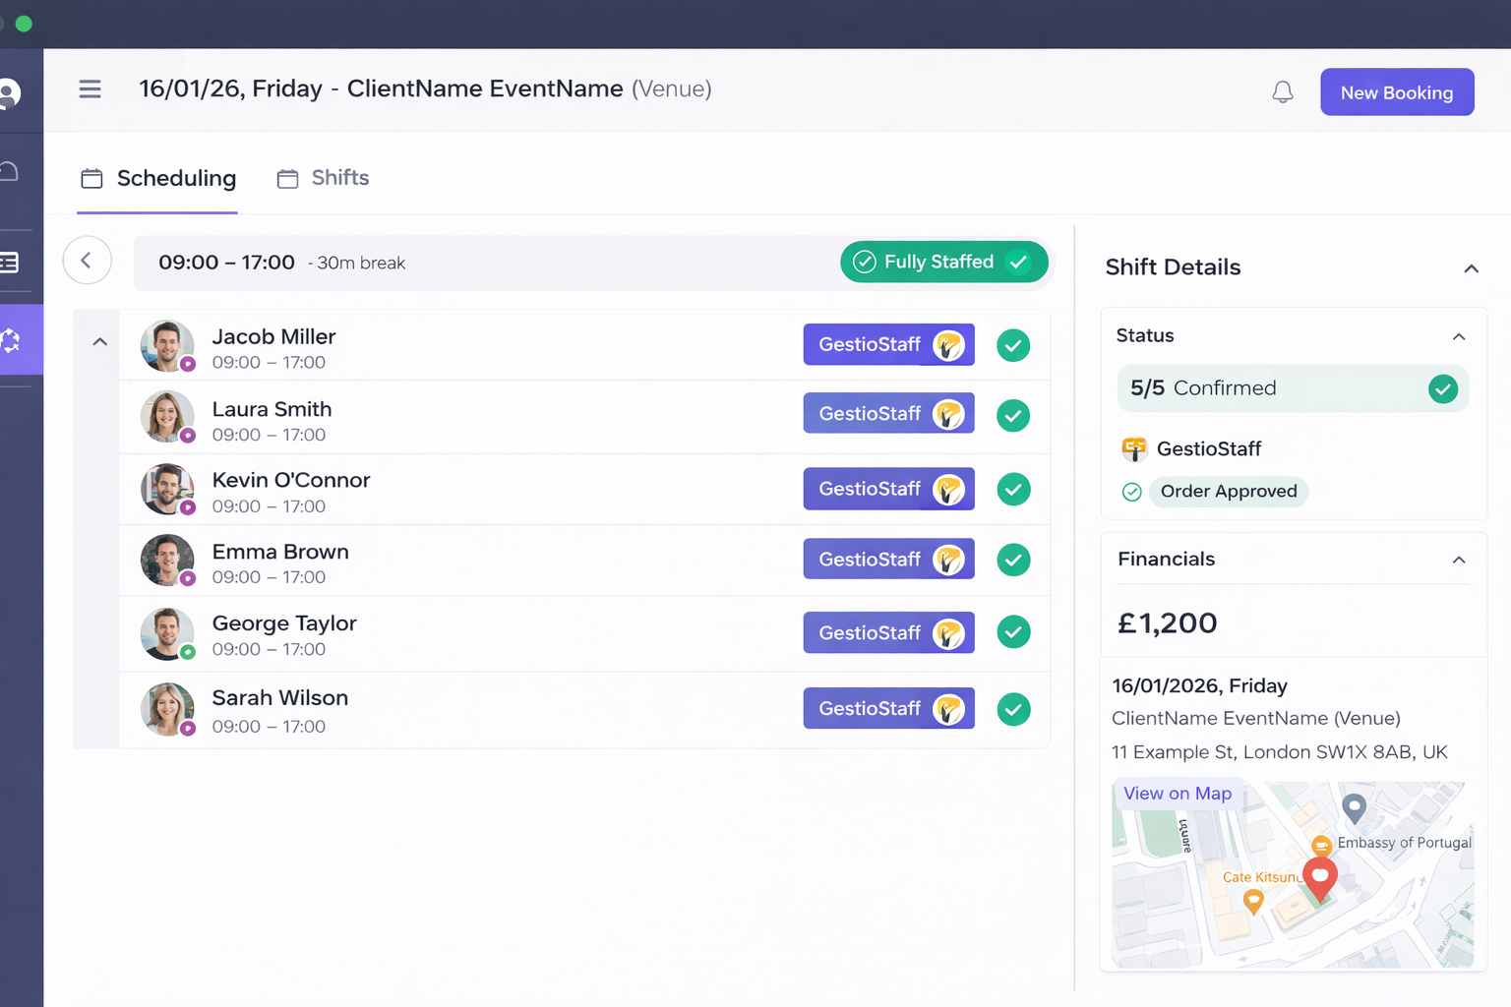
Task: Select the sync icon in the purple sidebar
Action: [10, 339]
